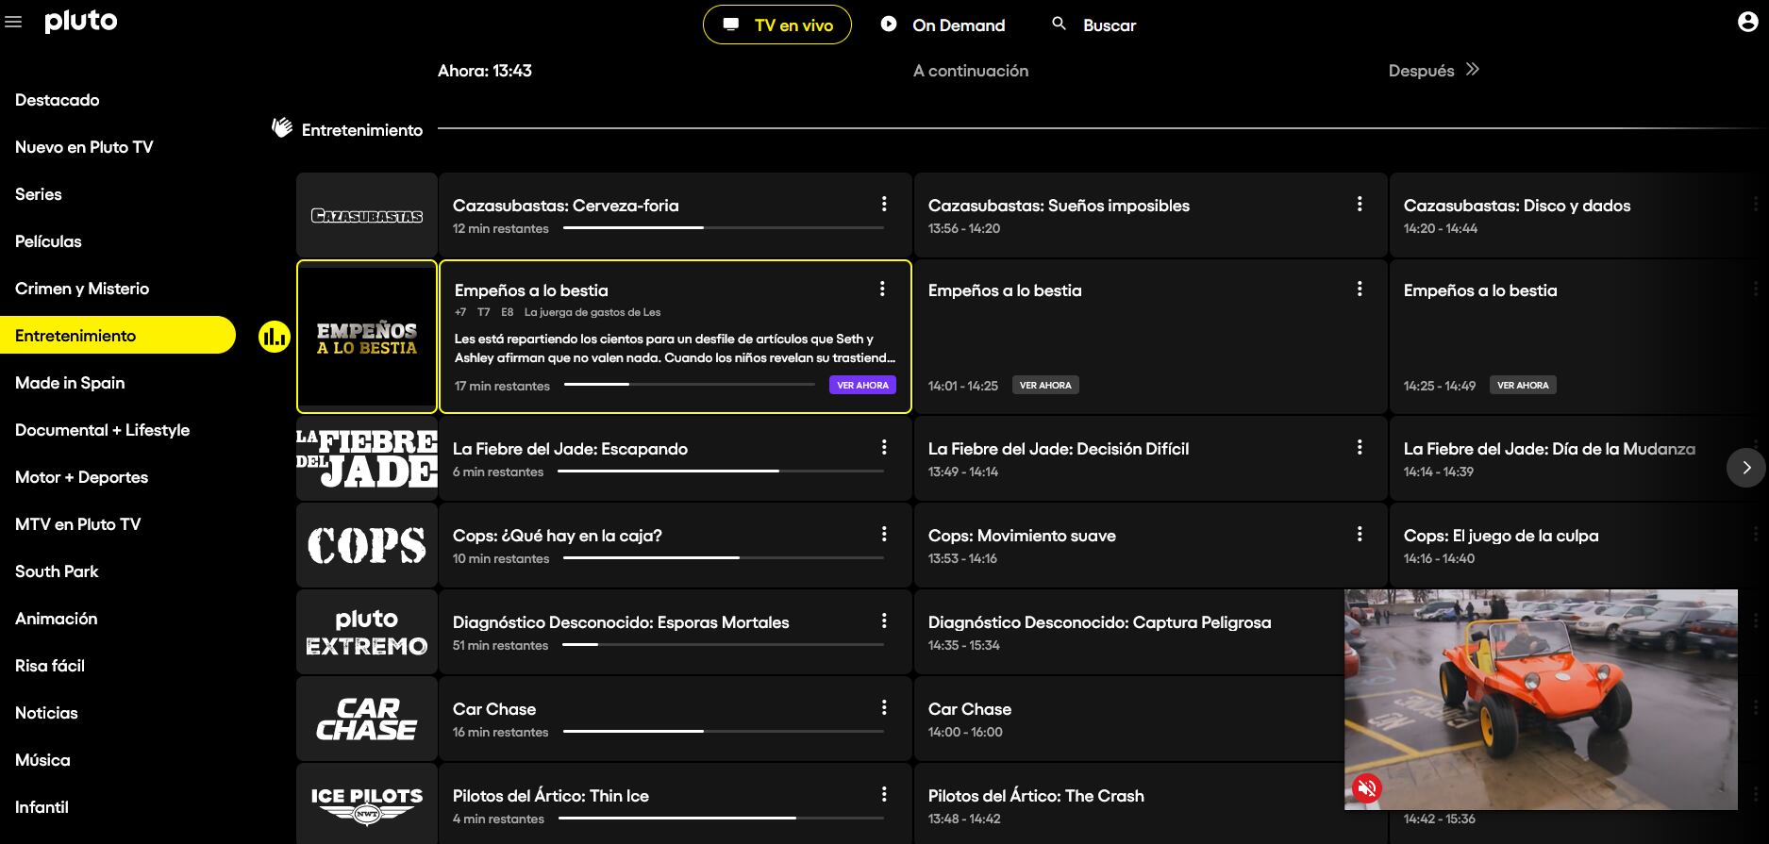Viewport: 1769px width, 844px height.
Task: Switch to TV en vivo tab
Action: (x=777, y=25)
